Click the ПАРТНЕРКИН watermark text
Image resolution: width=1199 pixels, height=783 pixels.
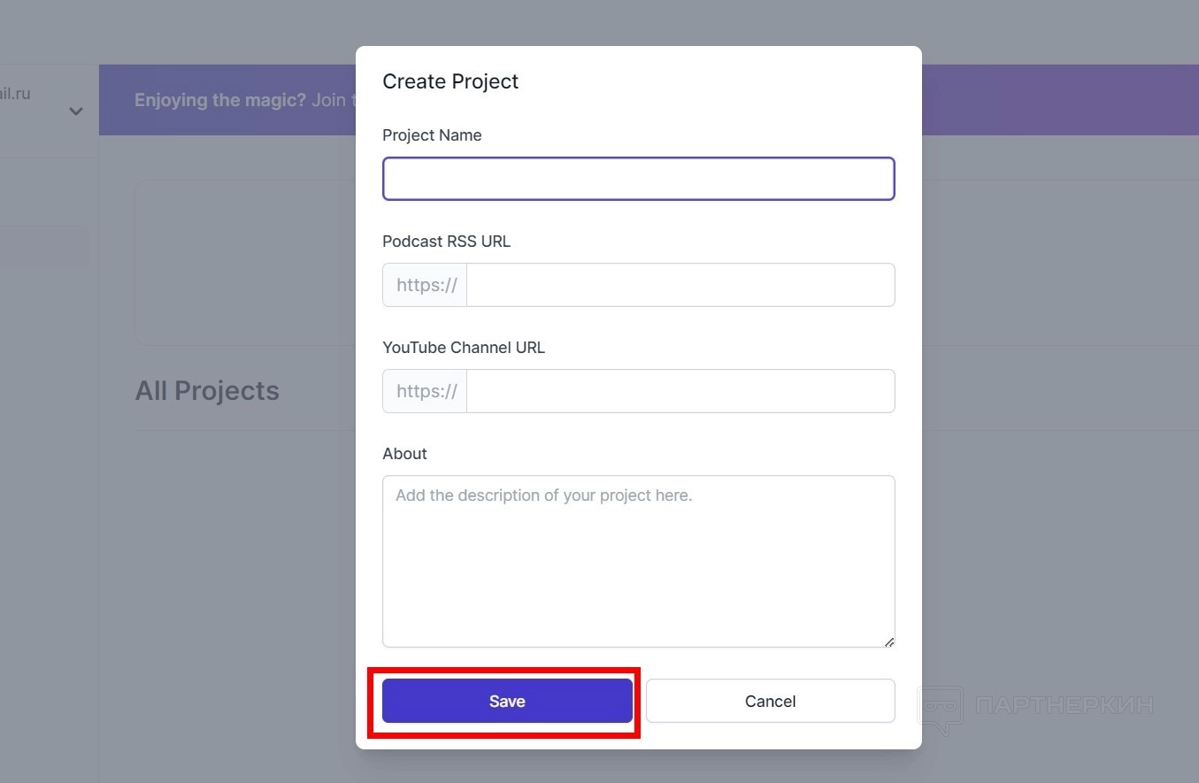tap(1064, 705)
